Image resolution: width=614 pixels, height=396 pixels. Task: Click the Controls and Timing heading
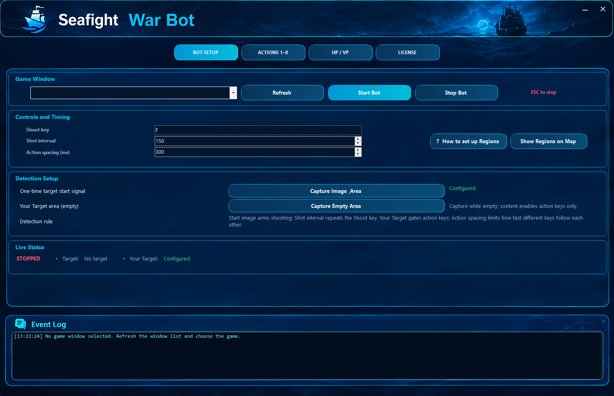43,117
